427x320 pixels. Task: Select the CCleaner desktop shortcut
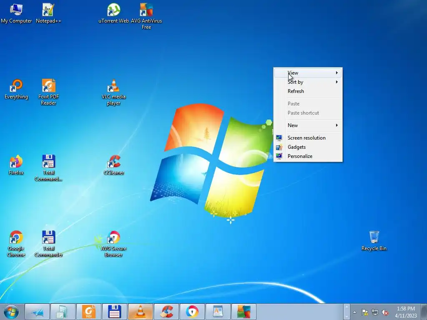click(113, 165)
